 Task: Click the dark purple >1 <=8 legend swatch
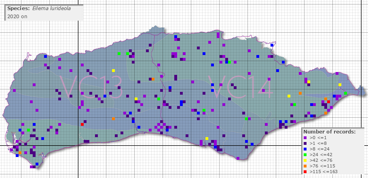(305, 144)
